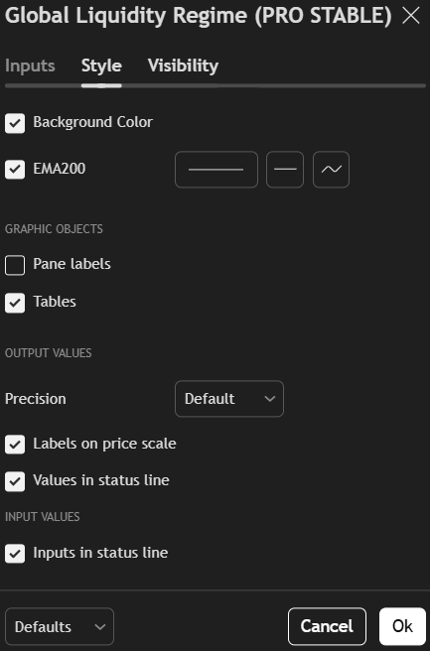Close the settings dialog with X icon
Viewport: 430px width, 651px height.
411,16
